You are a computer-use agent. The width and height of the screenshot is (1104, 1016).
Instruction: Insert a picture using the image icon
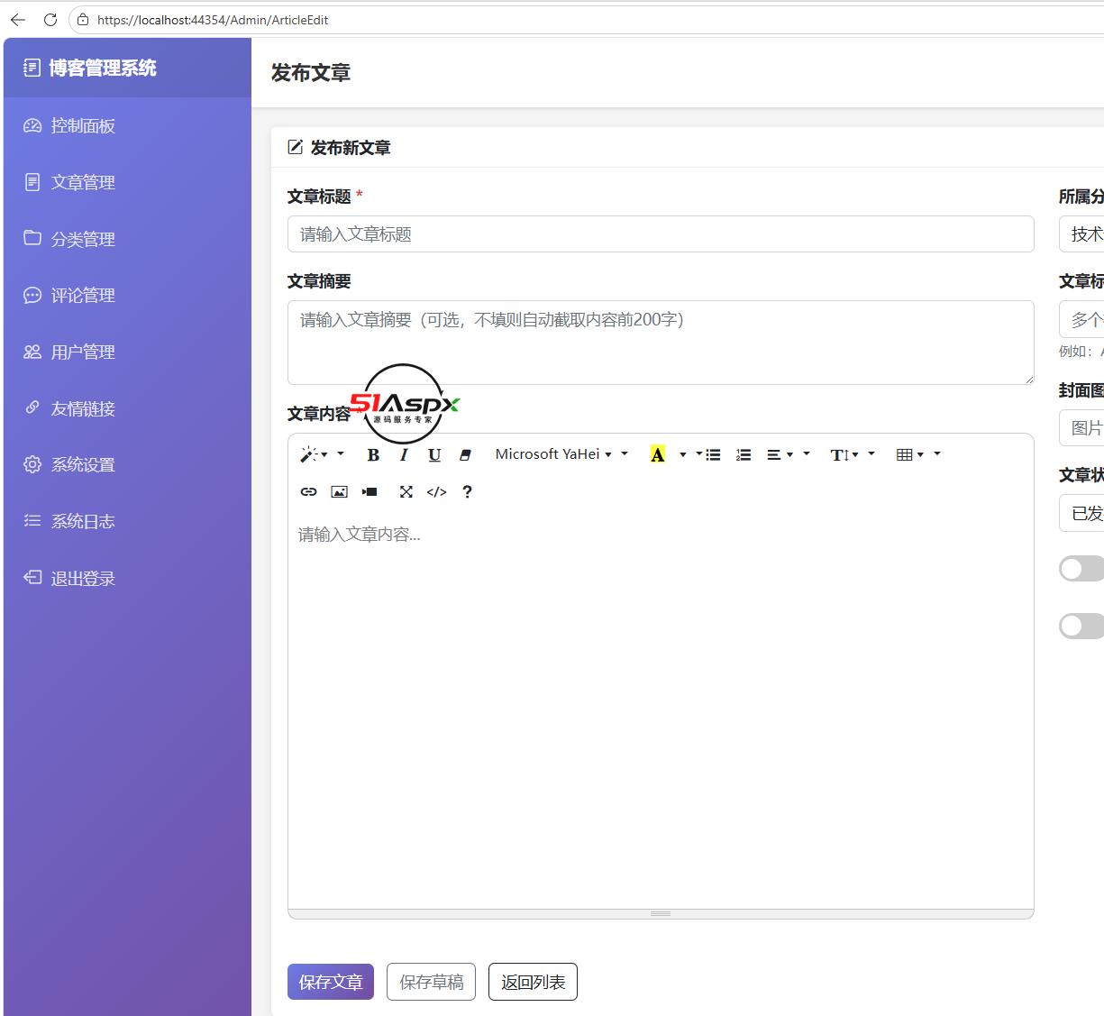[339, 492]
